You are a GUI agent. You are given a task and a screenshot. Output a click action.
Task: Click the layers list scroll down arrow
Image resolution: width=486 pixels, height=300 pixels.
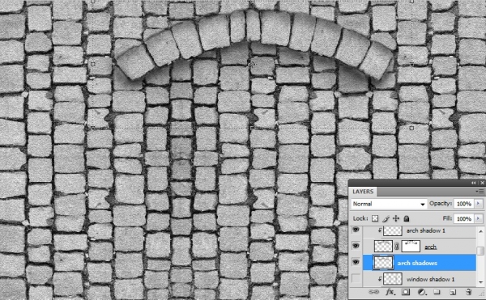(480, 282)
